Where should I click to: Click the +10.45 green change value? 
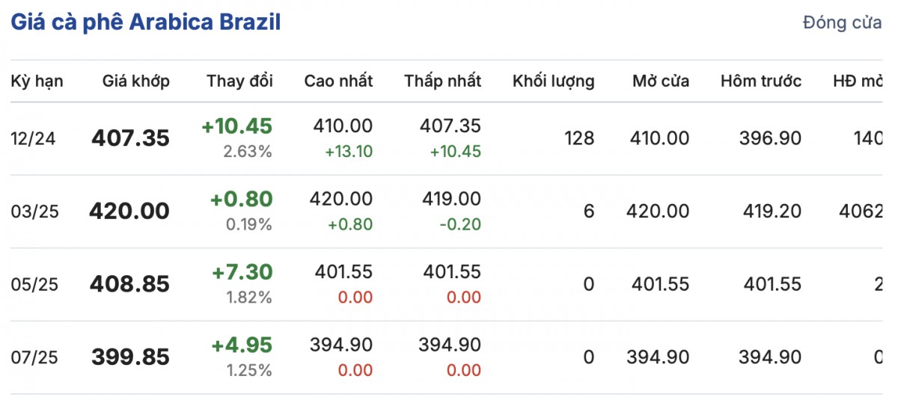point(236,126)
